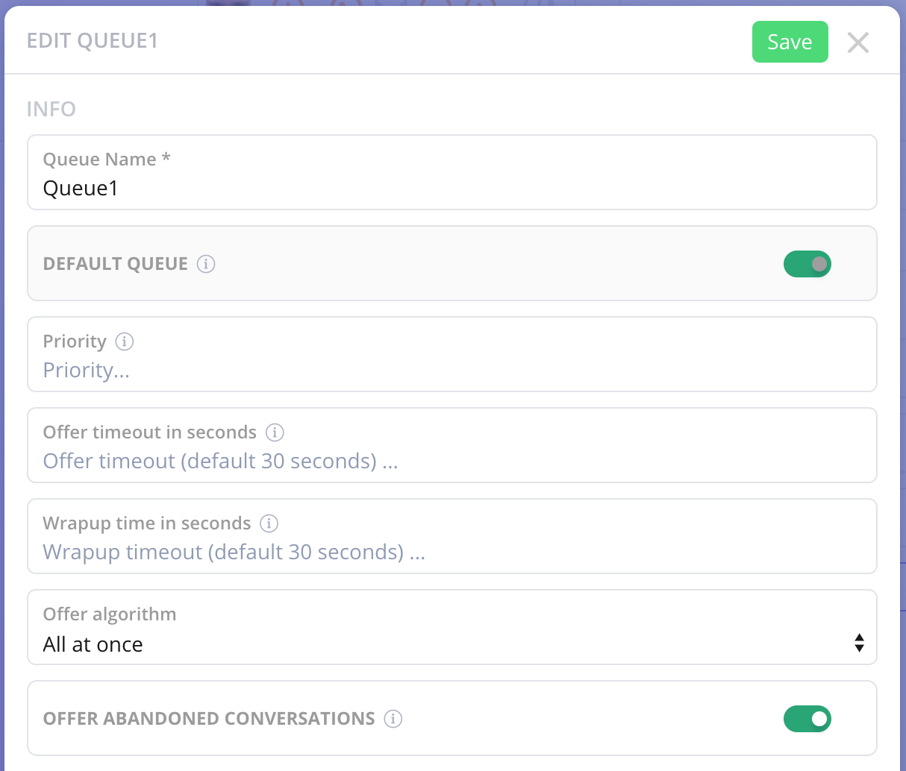Image resolution: width=906 pixels, height=771 pixels.
Task: Click the DEFAULT QUEUE label text
Action: (x=116, y=264)
